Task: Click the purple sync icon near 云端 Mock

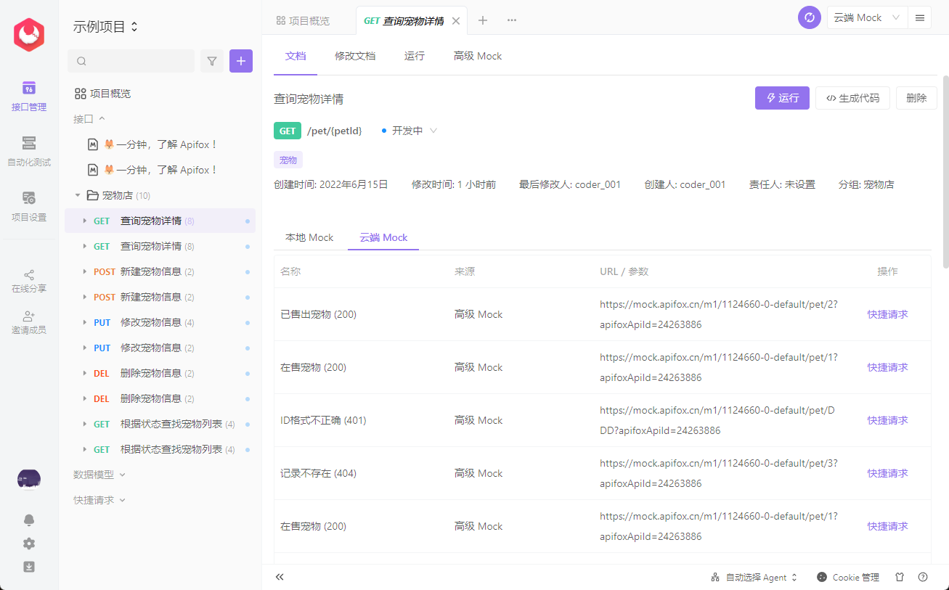Action: [809, 17]
